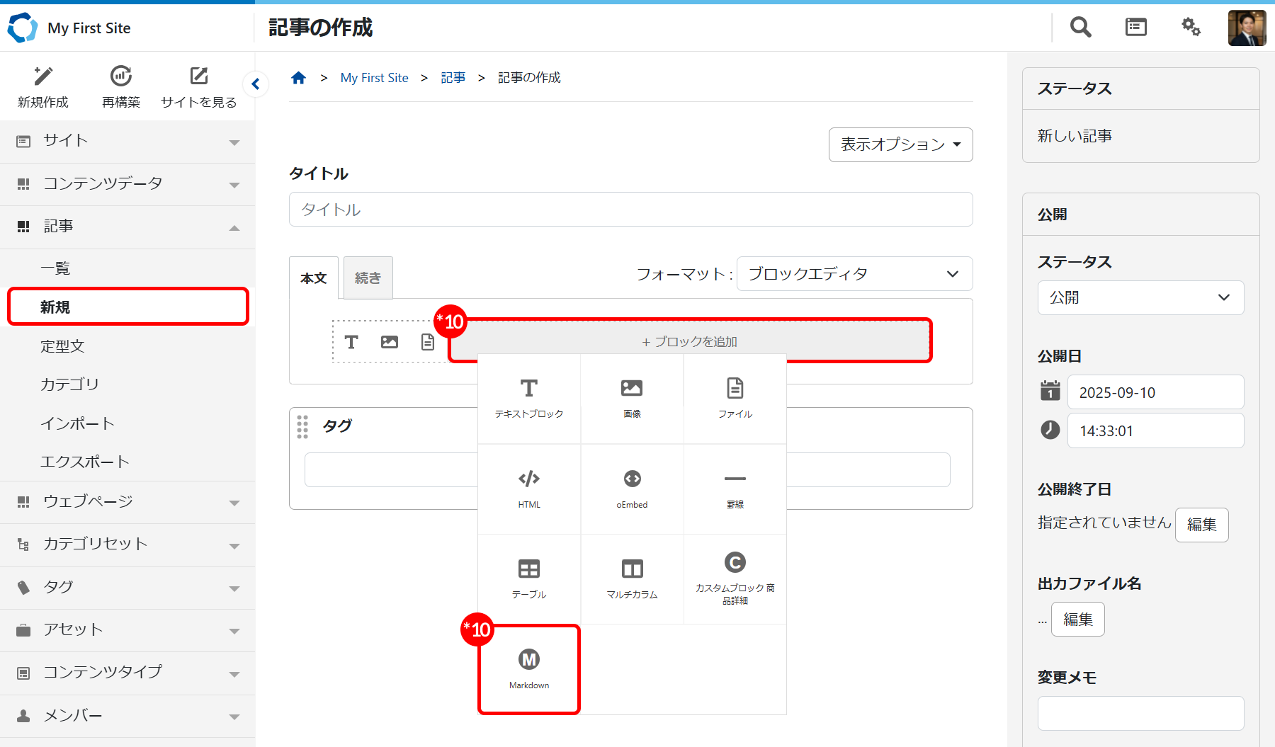Image resolution: width=1275 pixels, height=747 pixels.
Task: Follow the My First Site breadcrumb link
Action: 374,78
